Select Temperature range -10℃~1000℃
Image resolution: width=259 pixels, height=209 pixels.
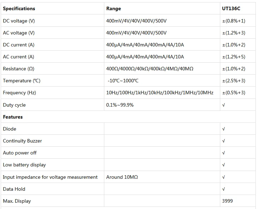point(123,81)
